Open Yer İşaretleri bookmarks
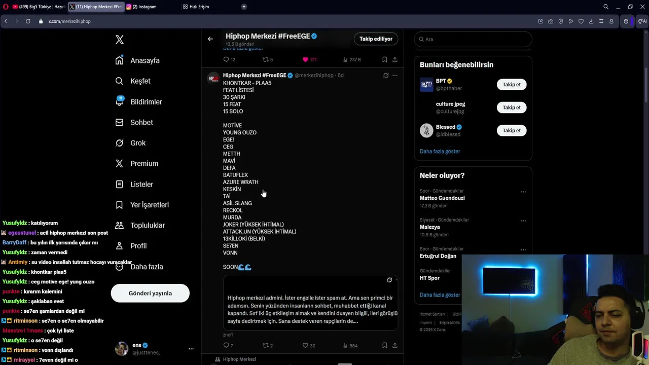 [142, 205]
